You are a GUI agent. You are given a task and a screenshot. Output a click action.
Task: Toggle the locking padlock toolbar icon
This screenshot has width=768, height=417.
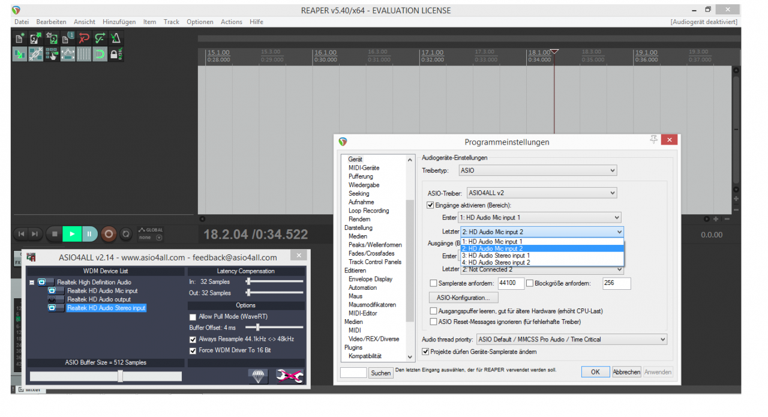point(116,54)
